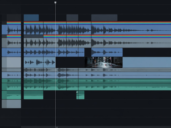The height and width of the screenshot is (128, 171).
Task: Select the light blue clip following the street thumbnail
Action: tap(147, 62)
